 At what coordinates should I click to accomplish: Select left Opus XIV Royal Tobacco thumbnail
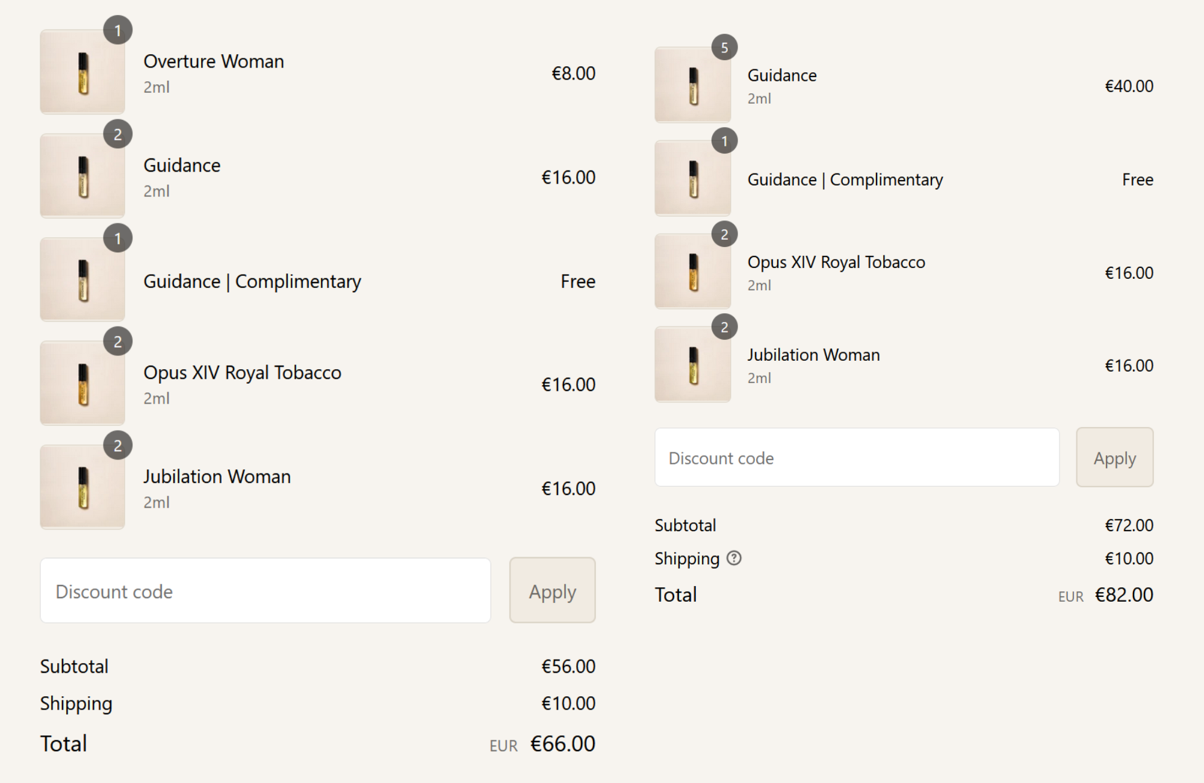pyautogui.click(x=82, y=384)
